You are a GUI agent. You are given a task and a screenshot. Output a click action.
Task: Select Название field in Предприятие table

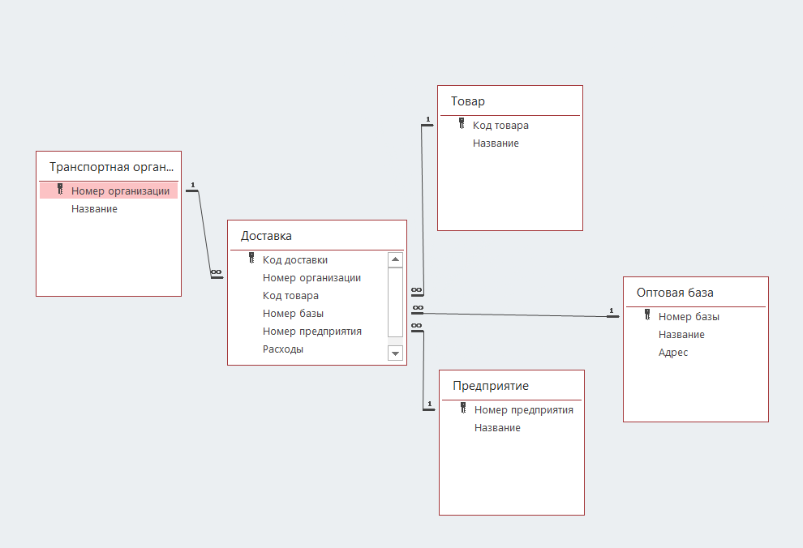point(497,428)
